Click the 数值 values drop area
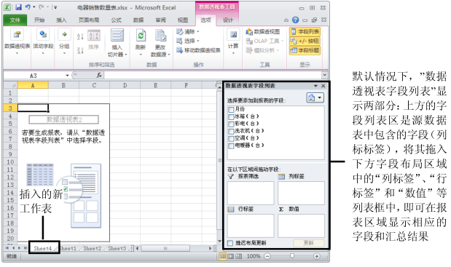This screenshot has width=451, height=267. click(301, 226)
